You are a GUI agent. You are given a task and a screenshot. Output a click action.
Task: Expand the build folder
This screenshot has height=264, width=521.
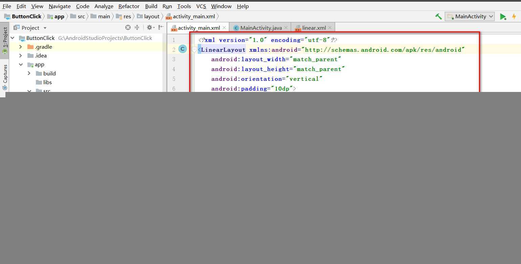(29, 73)
